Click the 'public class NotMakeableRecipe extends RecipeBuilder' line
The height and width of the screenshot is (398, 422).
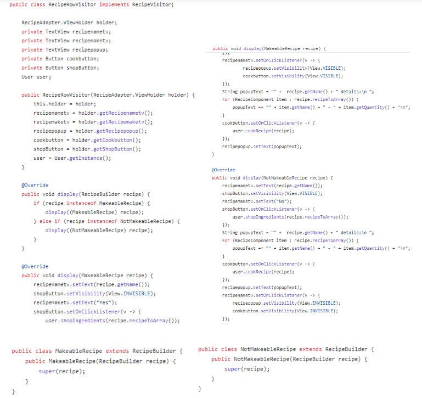[286, 349]
